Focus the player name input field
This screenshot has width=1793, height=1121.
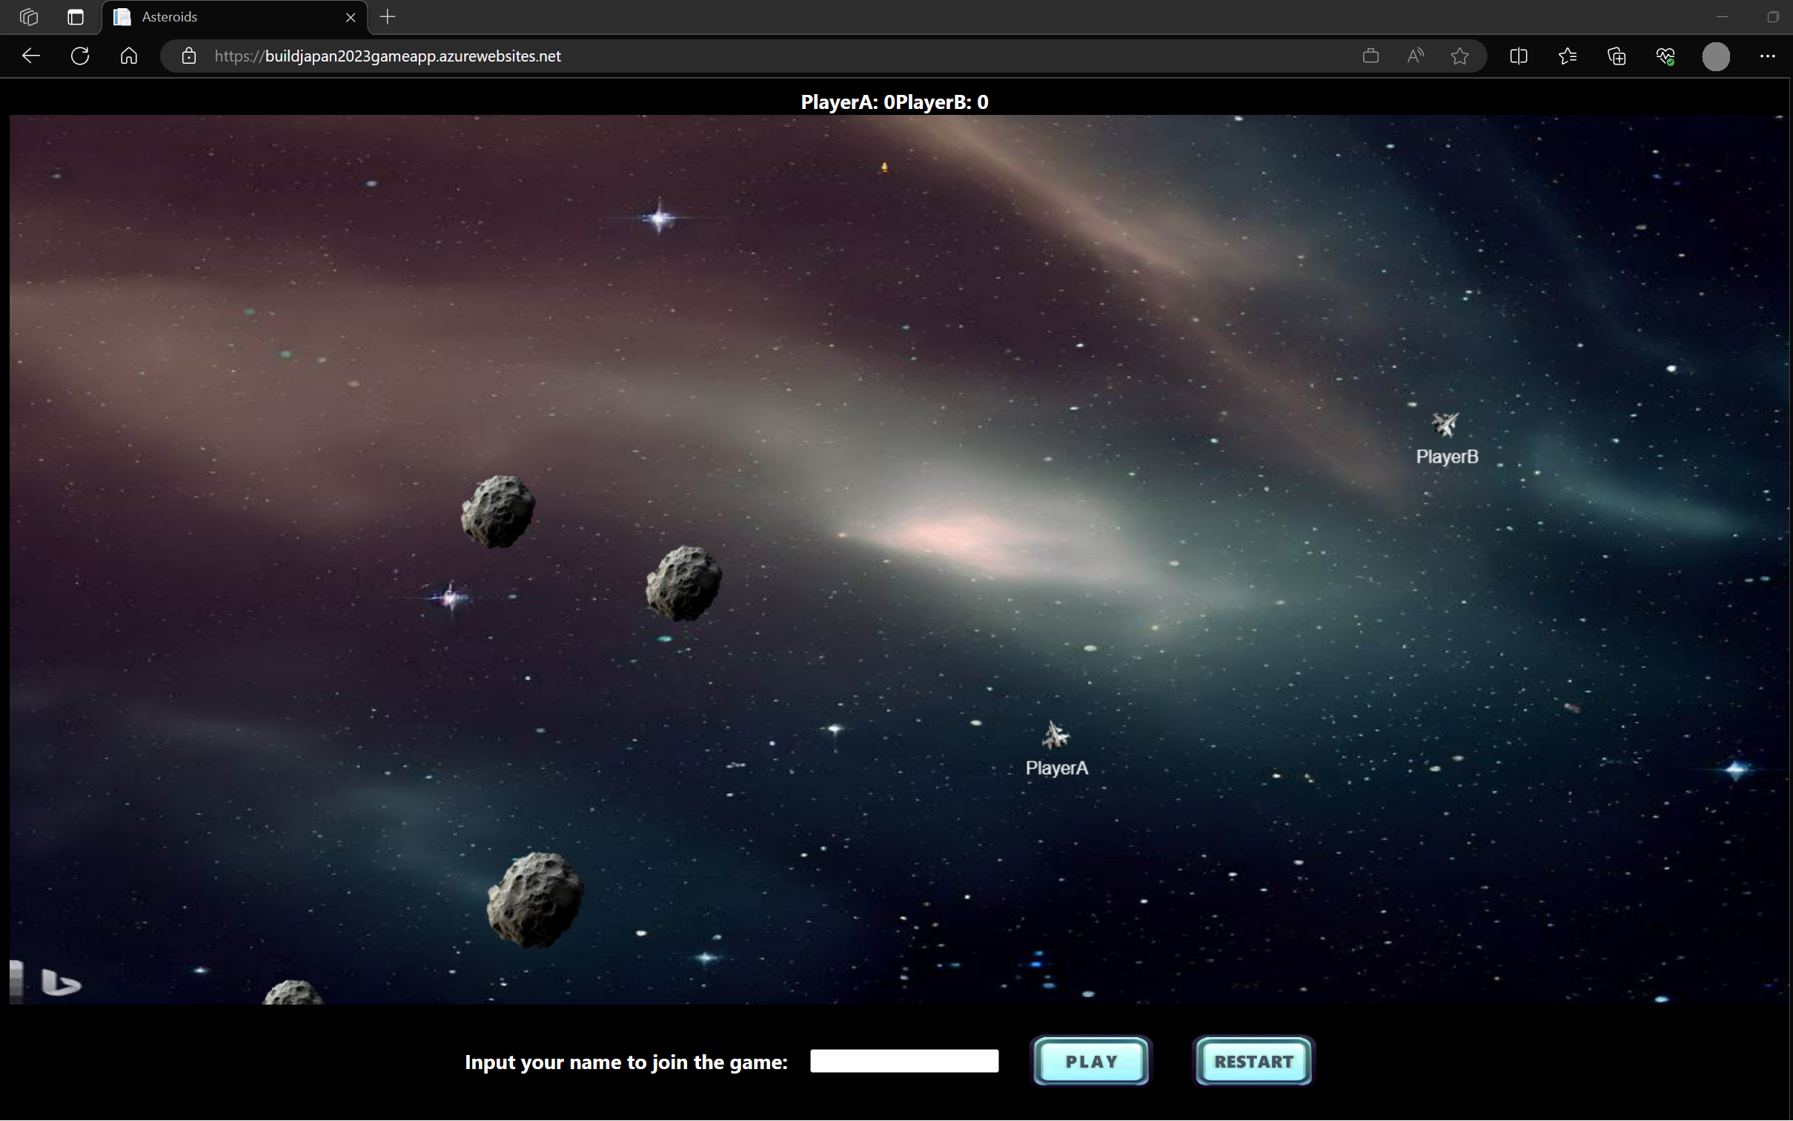click(x=904, y=1061)
